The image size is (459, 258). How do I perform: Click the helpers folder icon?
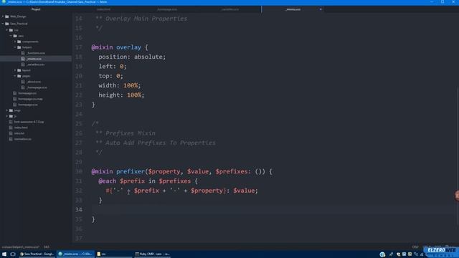pyautogui.click(x=19, y=47)
